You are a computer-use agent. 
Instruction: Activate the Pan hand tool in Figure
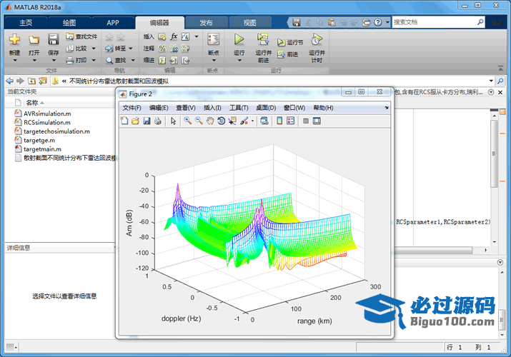pyautogui.click(x=210, y=121)
